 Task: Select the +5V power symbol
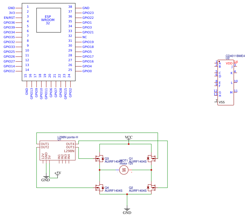click(58, 174)
